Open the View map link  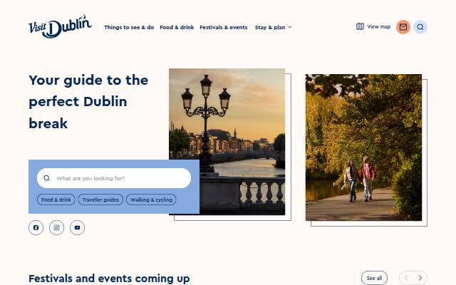point(373,27)
